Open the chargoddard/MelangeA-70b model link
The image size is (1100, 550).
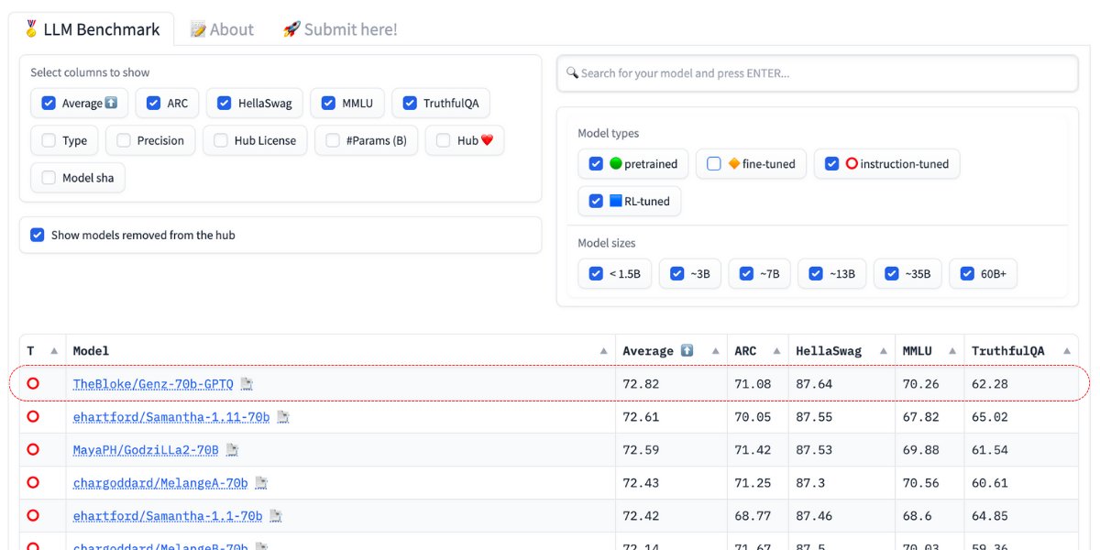[x=160, y=483]
